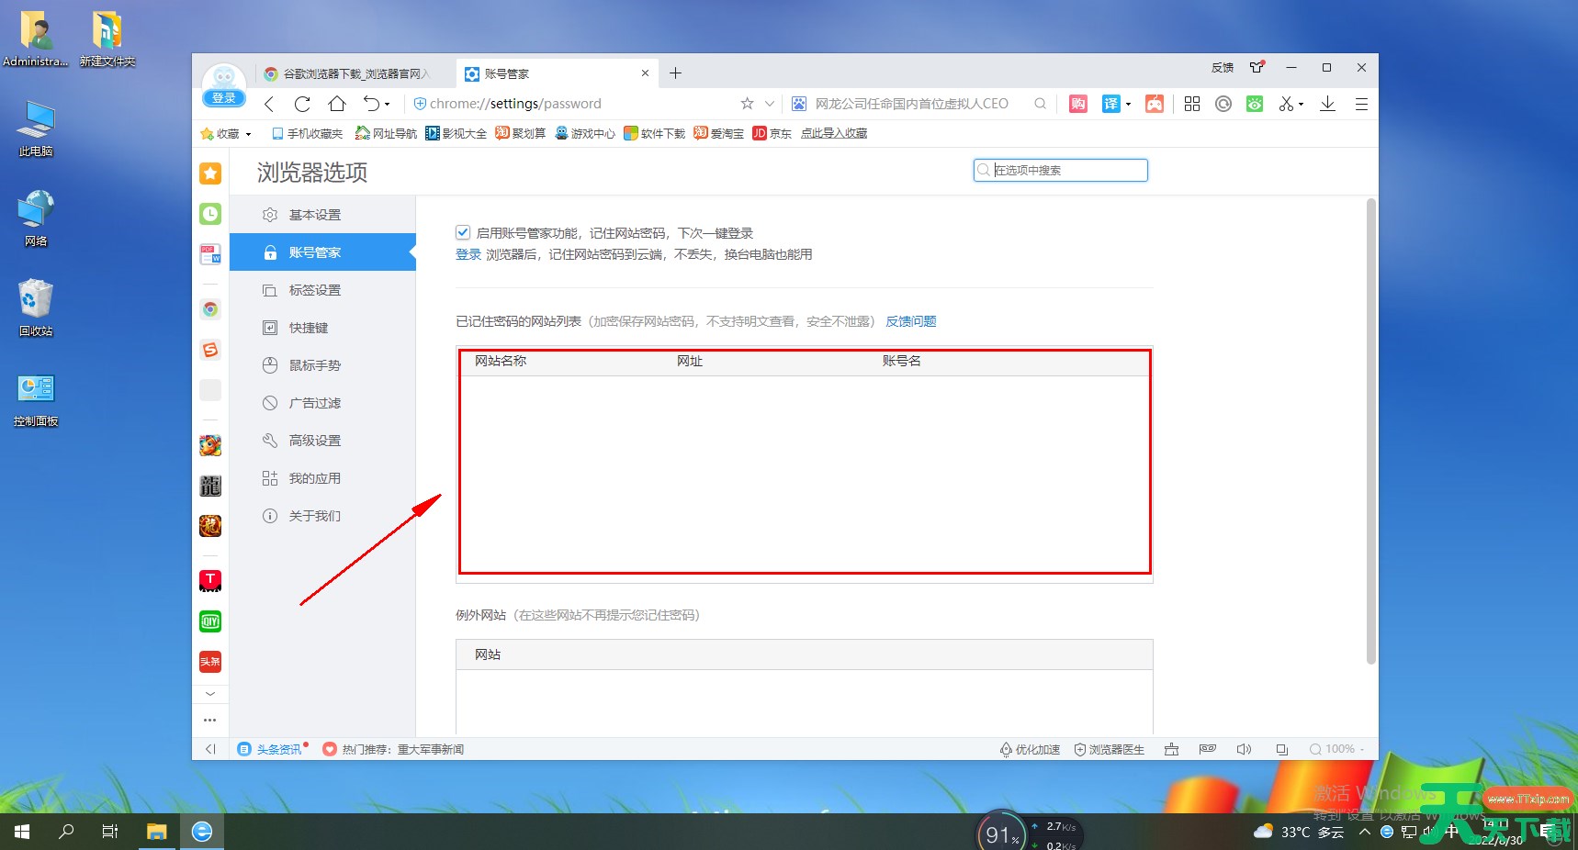Select 基本设置 in the settings menu
The width and height of the screenshot is (1578, 850).
[x=315, y=215]
